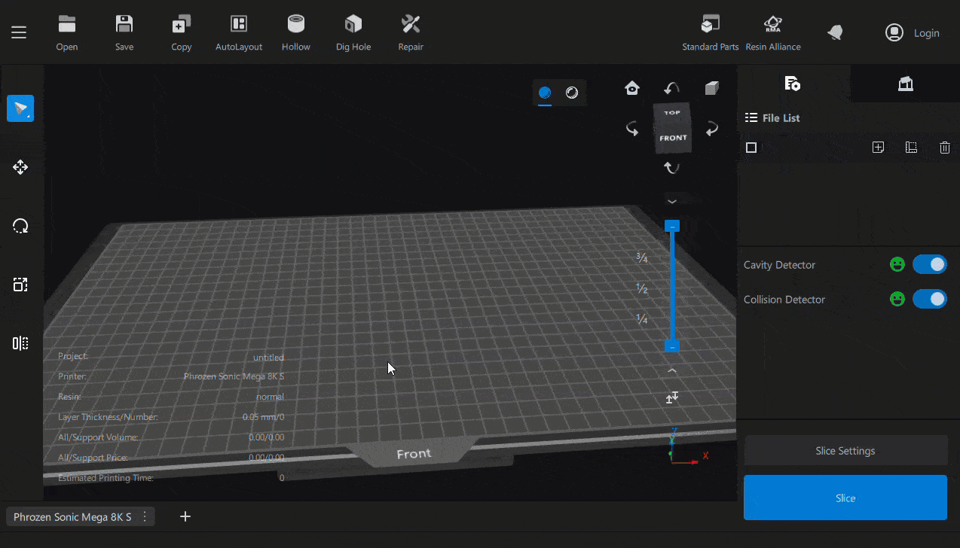Disable the Cavity Detector switch
Screen dimensions: 960x548
929,264
